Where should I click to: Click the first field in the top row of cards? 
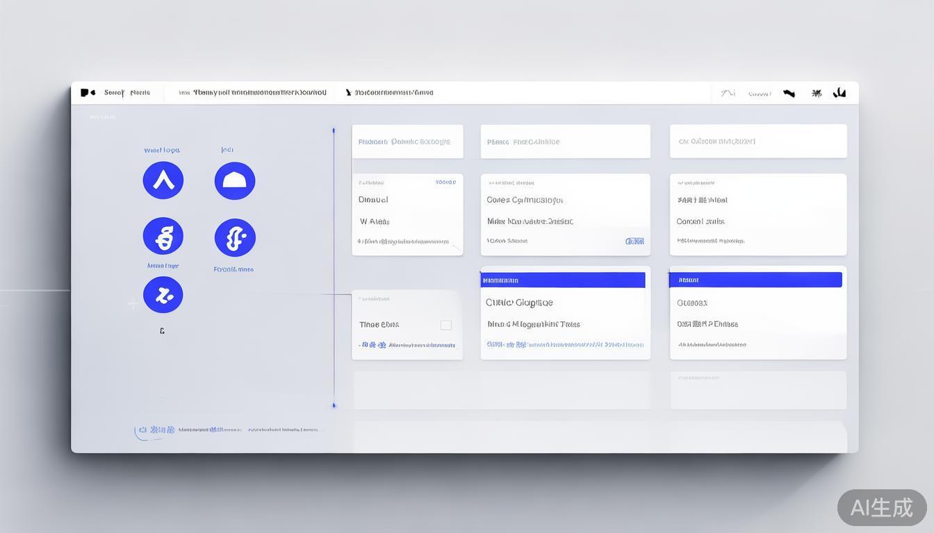407,142
